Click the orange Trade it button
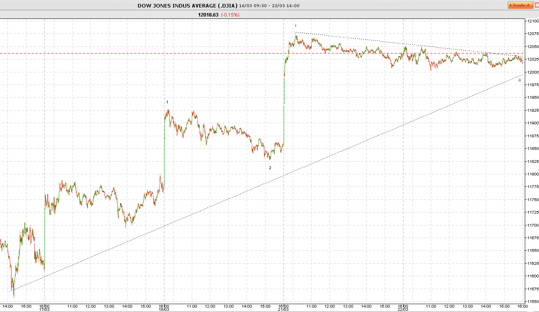This screenshot has width=539, height=312. (x=520, y=5)
